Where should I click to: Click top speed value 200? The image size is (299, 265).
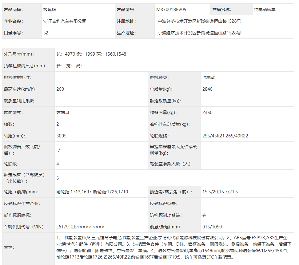pyautogui.click(x=60, y=89)
